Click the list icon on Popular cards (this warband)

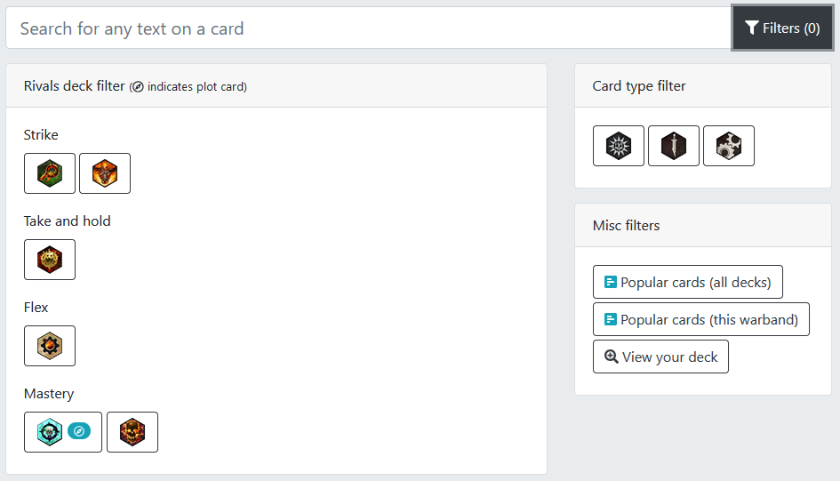(611, 319)
